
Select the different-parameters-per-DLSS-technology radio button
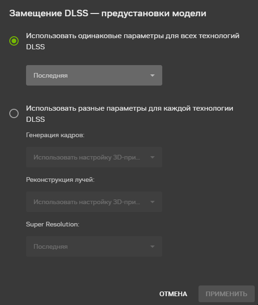coord(14,113)
